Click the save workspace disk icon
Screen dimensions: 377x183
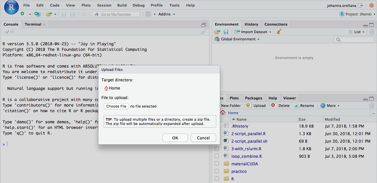coord(226,32)
